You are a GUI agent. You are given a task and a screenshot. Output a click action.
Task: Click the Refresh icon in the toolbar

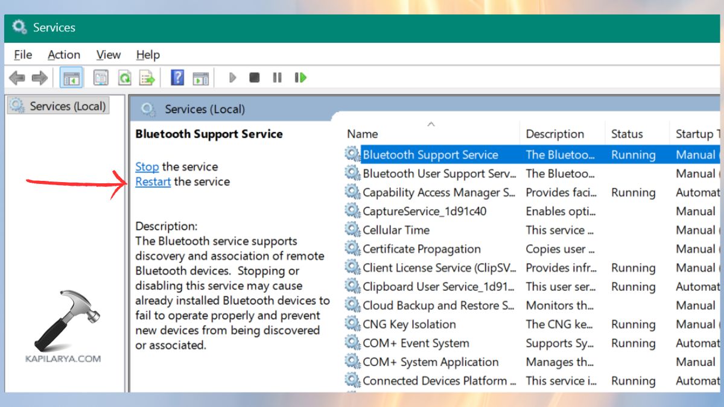[x=123, y=77]
